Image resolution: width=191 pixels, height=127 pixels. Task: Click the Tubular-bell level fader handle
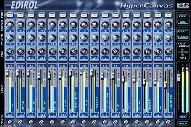(x=166, y=85)
